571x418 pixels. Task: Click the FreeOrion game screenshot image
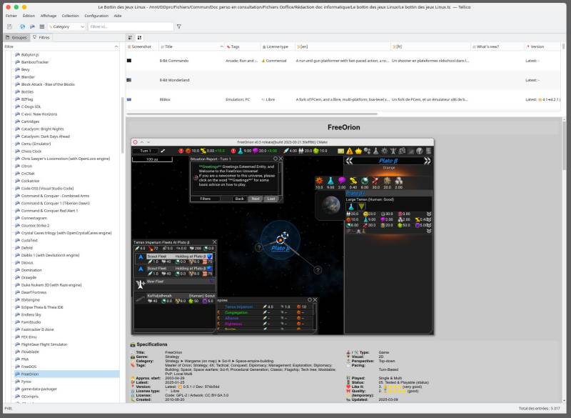[x=283, y=236]
